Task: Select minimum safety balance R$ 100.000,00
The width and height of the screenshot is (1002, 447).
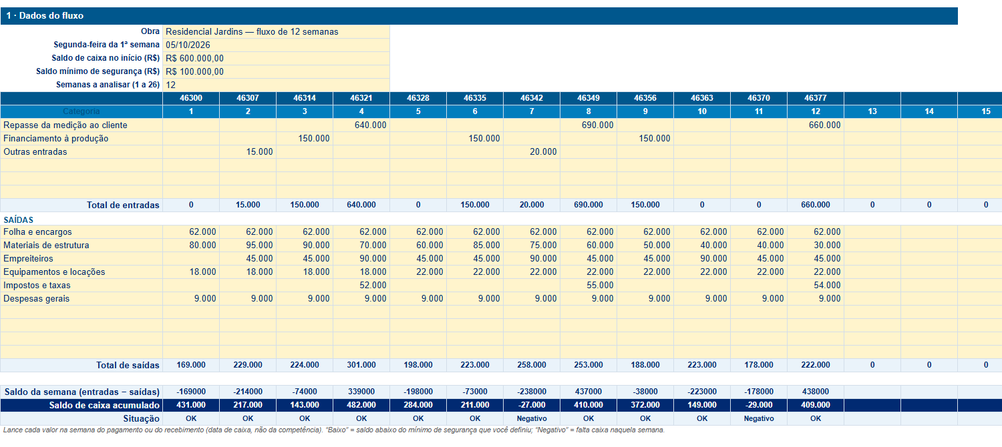Action: click(276, 71)
